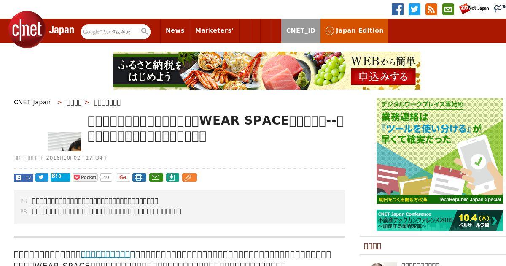Click the search magnifier icon
This screenshot has width=506, height=266.
coord(145,31)
